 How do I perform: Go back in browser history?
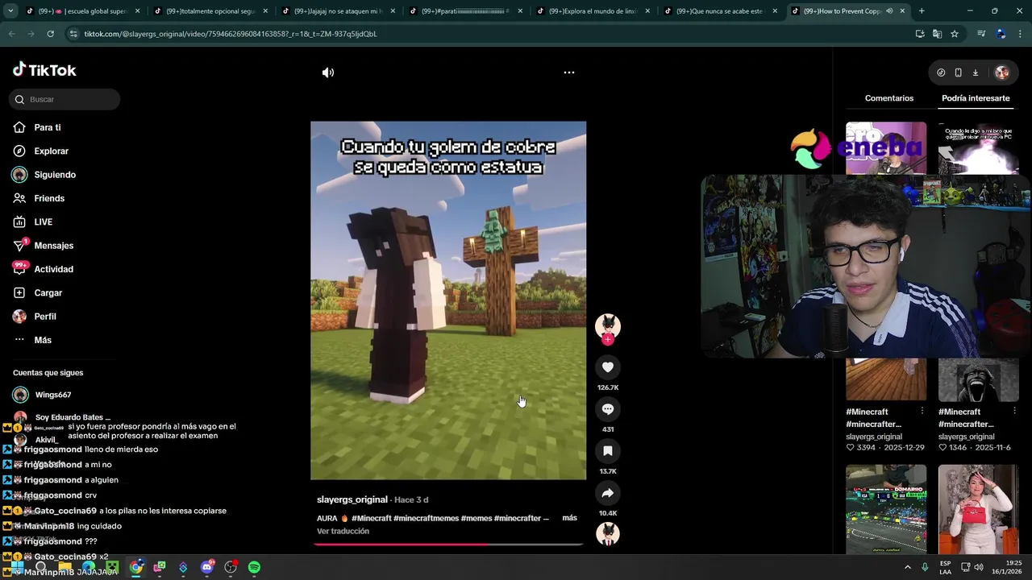tap(11, 34)
